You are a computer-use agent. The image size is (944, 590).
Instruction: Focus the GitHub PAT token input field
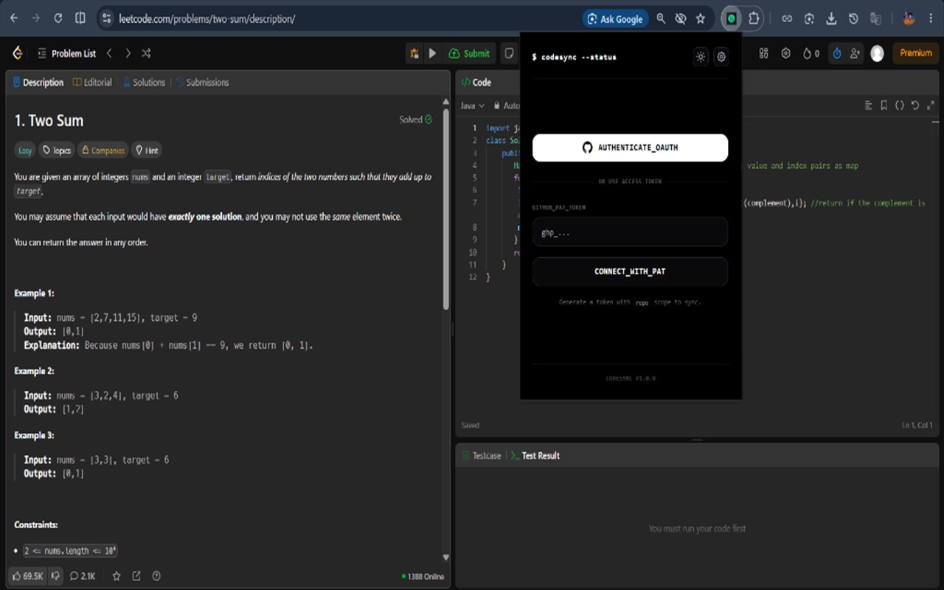(x=630, y=232)
